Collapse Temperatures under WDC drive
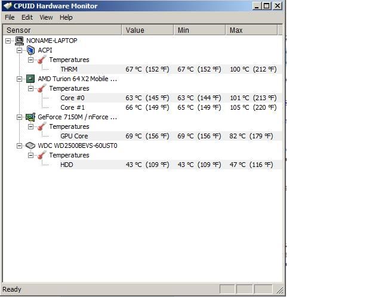 (30, 155)
